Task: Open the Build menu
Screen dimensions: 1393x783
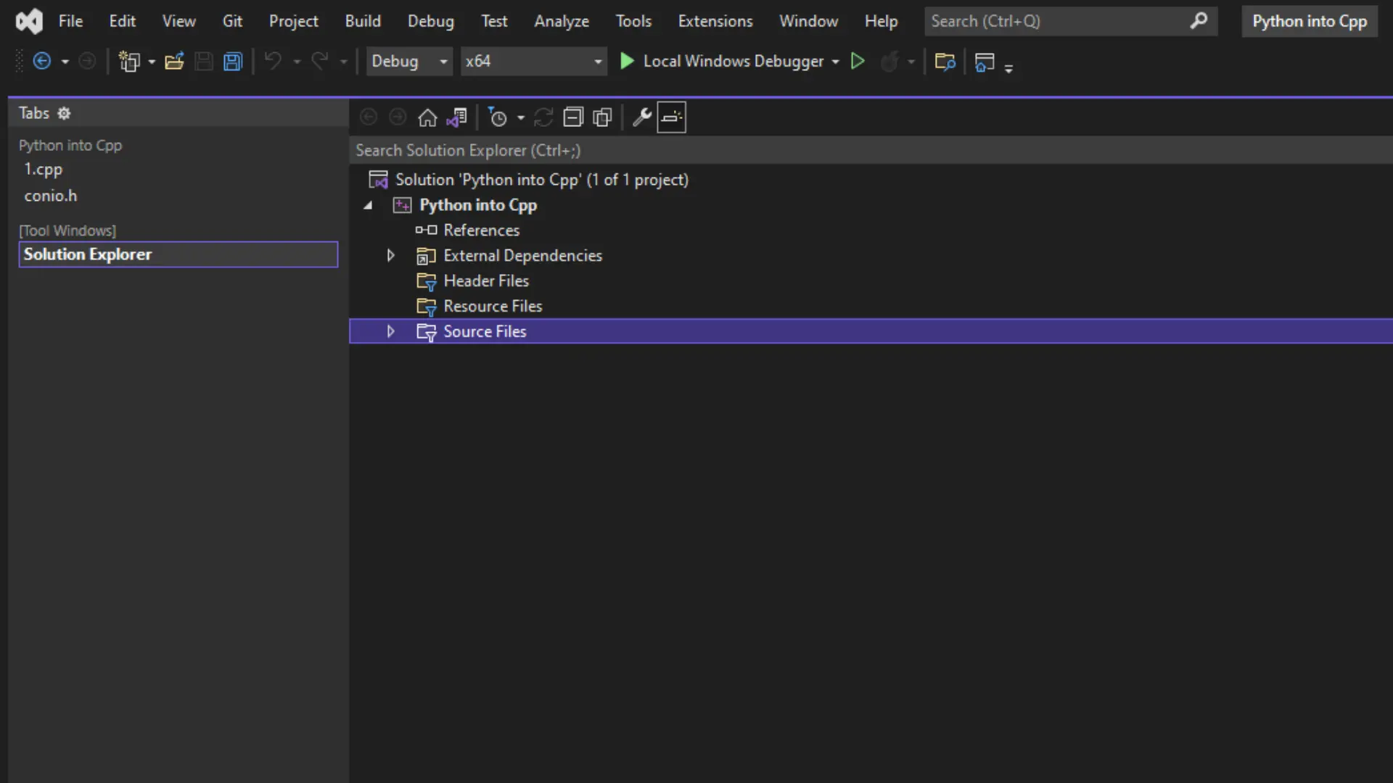Action: point(363,22)
